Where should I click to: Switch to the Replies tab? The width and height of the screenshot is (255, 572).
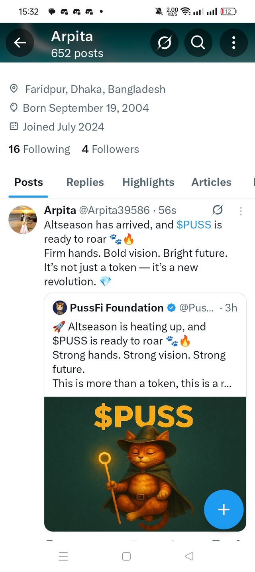85,182
